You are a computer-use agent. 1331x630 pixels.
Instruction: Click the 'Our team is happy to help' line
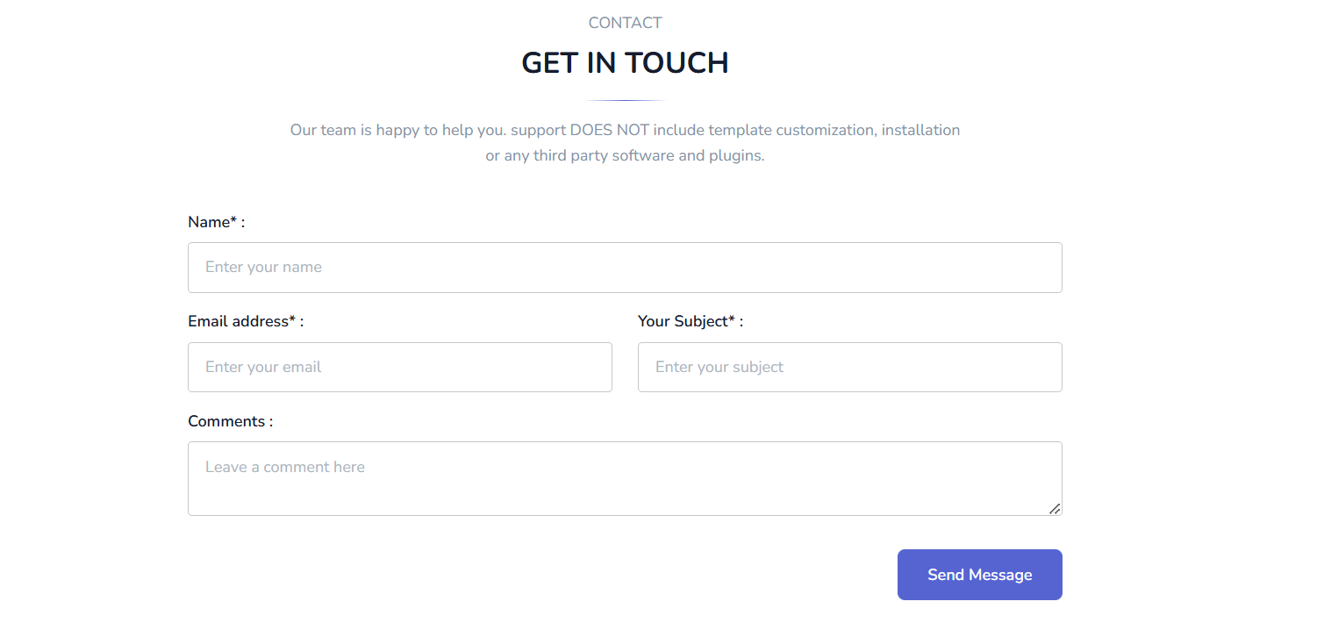(x=625, y=130)
